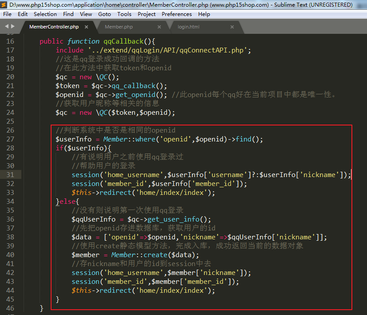
Task: Open the Help menu
Action: point(204,14)
